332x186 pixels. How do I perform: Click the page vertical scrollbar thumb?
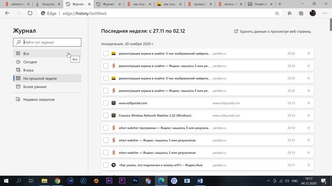[x=331, y=25]
